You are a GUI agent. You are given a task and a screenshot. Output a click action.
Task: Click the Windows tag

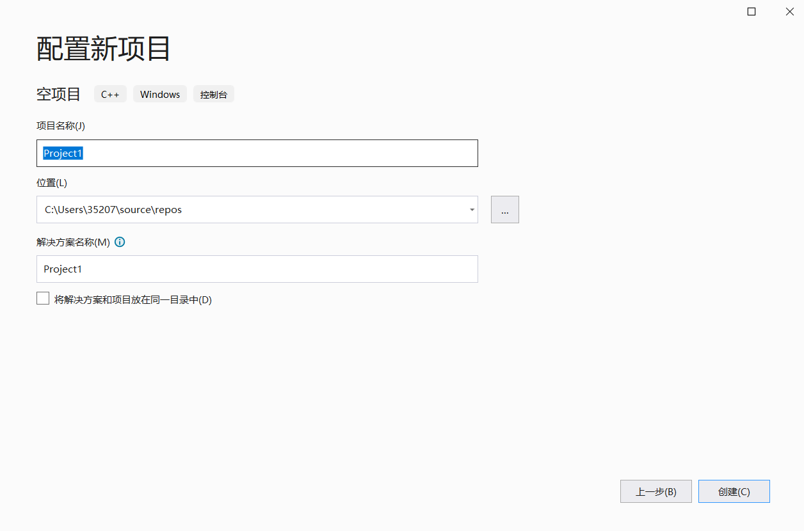click(x=160, y=94)
